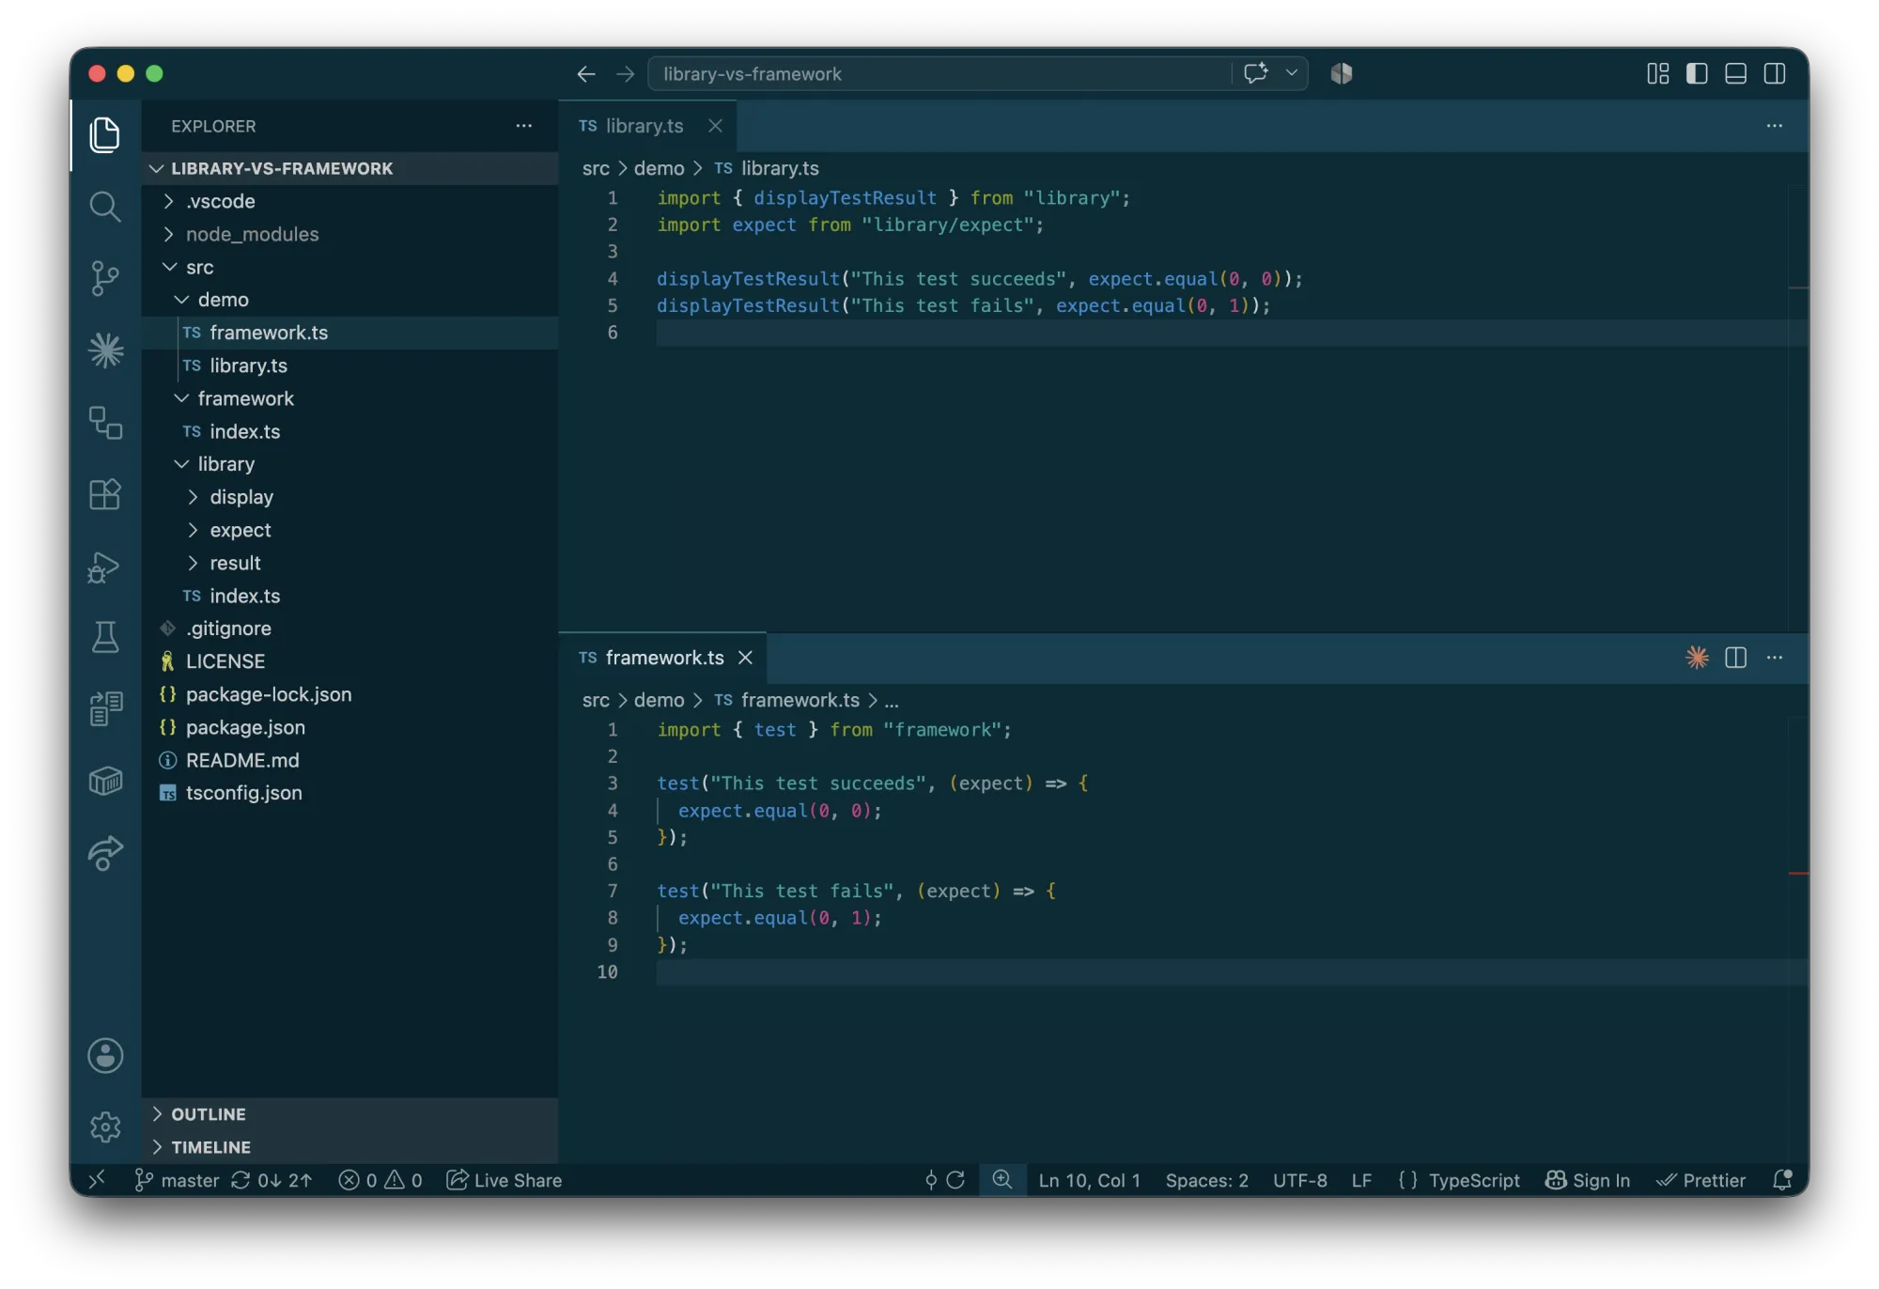The height and width of the screenshot is (1289, 1879).
Task: Open the Accounts menu in activity bar
Action: click(105, 1055)
